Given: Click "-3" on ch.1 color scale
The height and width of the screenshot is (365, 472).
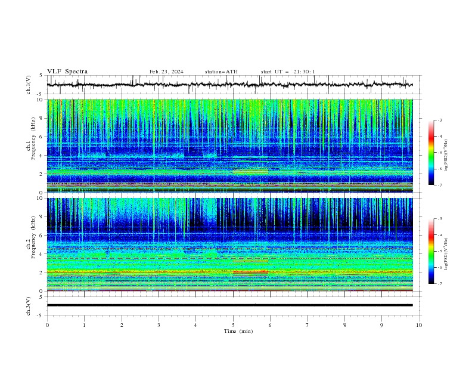Looking at the screenshot, I should tap(440, 120).
